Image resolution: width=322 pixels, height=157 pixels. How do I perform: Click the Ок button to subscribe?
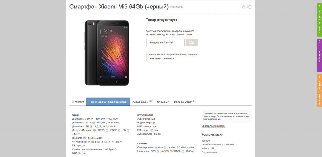(x=192, y=42)
